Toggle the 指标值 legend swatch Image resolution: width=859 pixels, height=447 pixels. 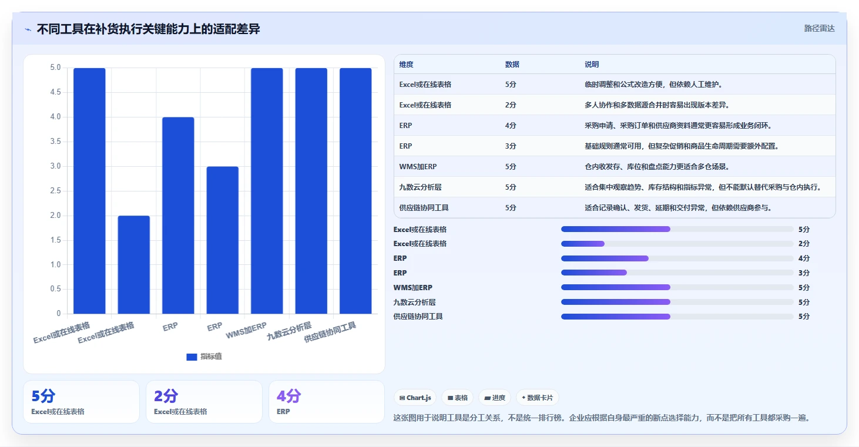pos(192,357)
